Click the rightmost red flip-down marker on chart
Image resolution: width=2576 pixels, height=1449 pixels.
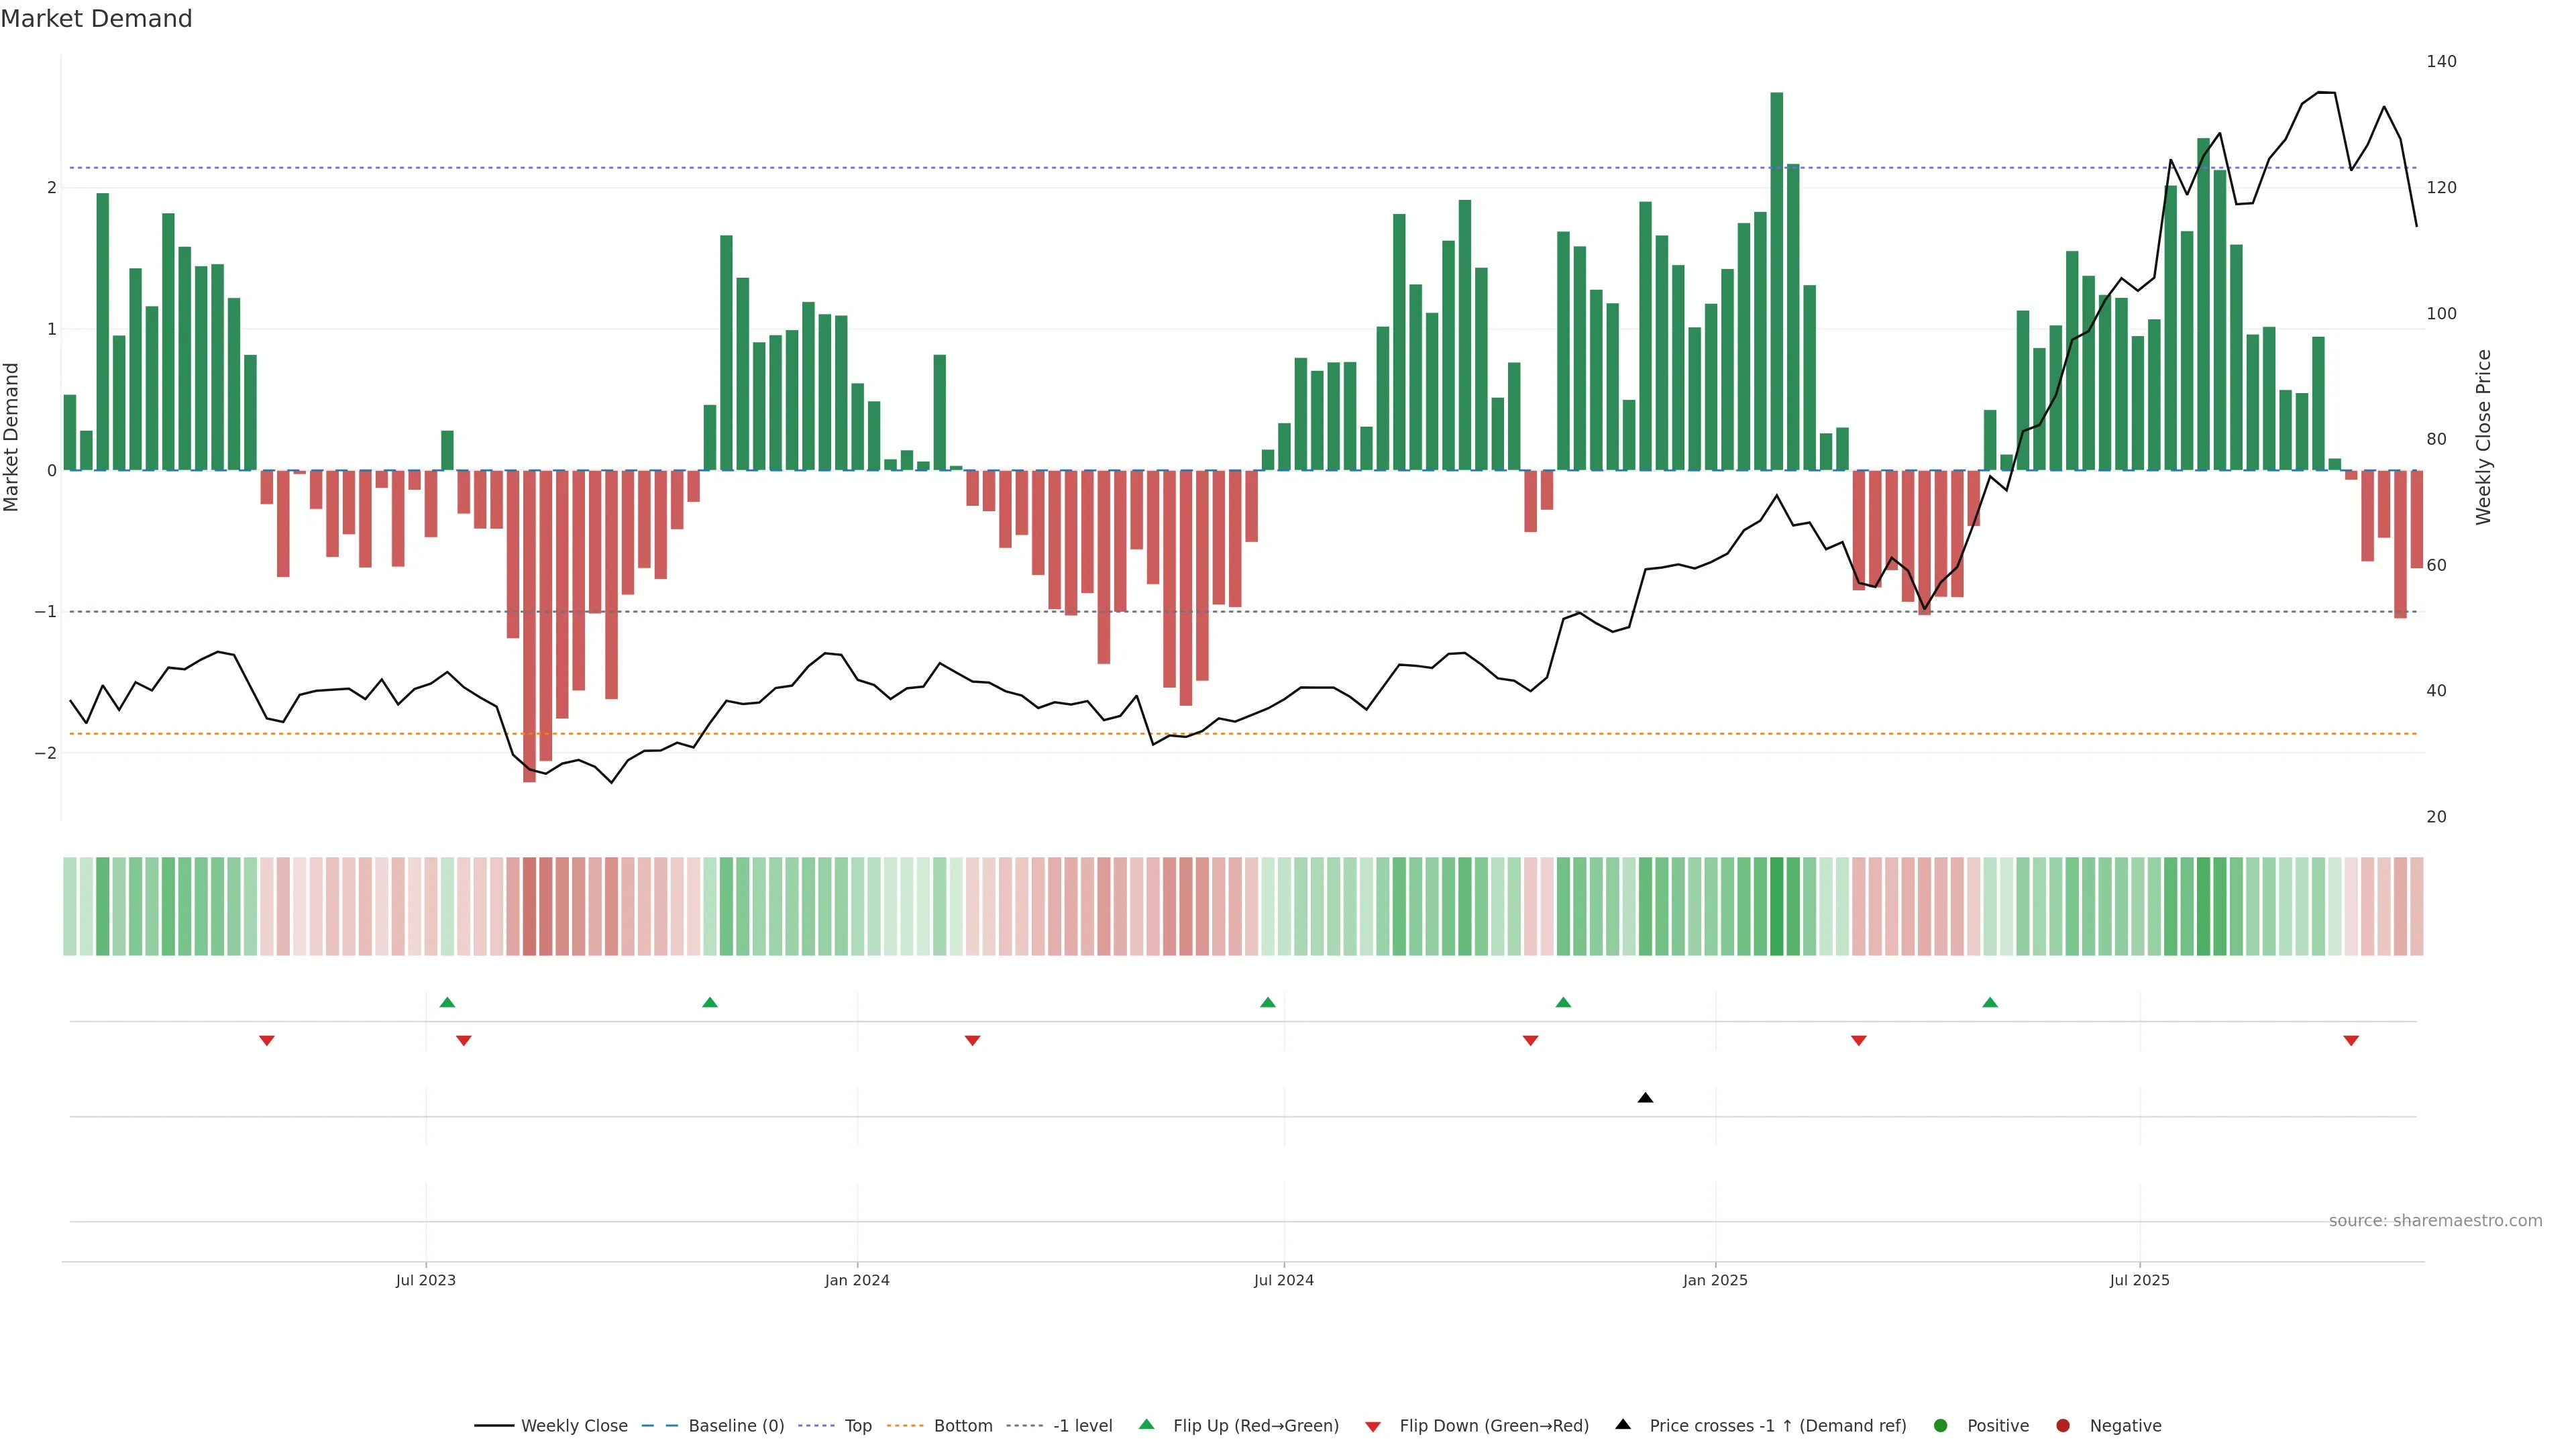tap(2351, 1041)
